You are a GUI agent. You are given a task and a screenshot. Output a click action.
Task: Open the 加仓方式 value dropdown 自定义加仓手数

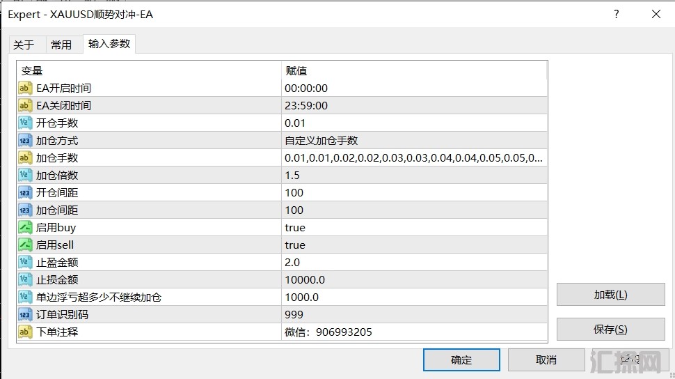(413, 141)
